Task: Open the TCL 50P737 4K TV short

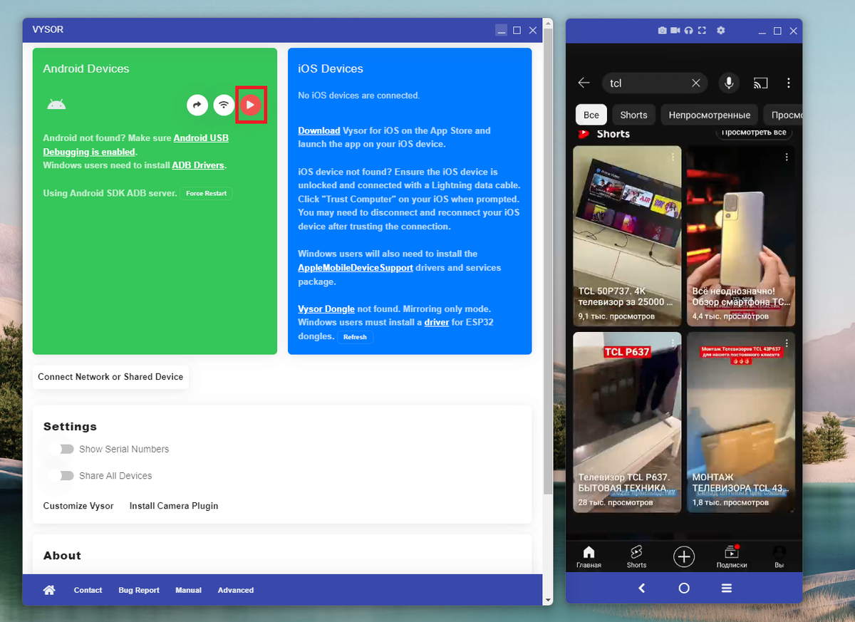Action: pyautogui.click(x=627, y=236)
